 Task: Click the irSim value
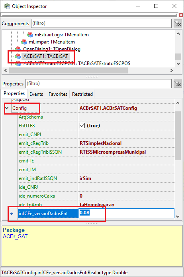85,178
